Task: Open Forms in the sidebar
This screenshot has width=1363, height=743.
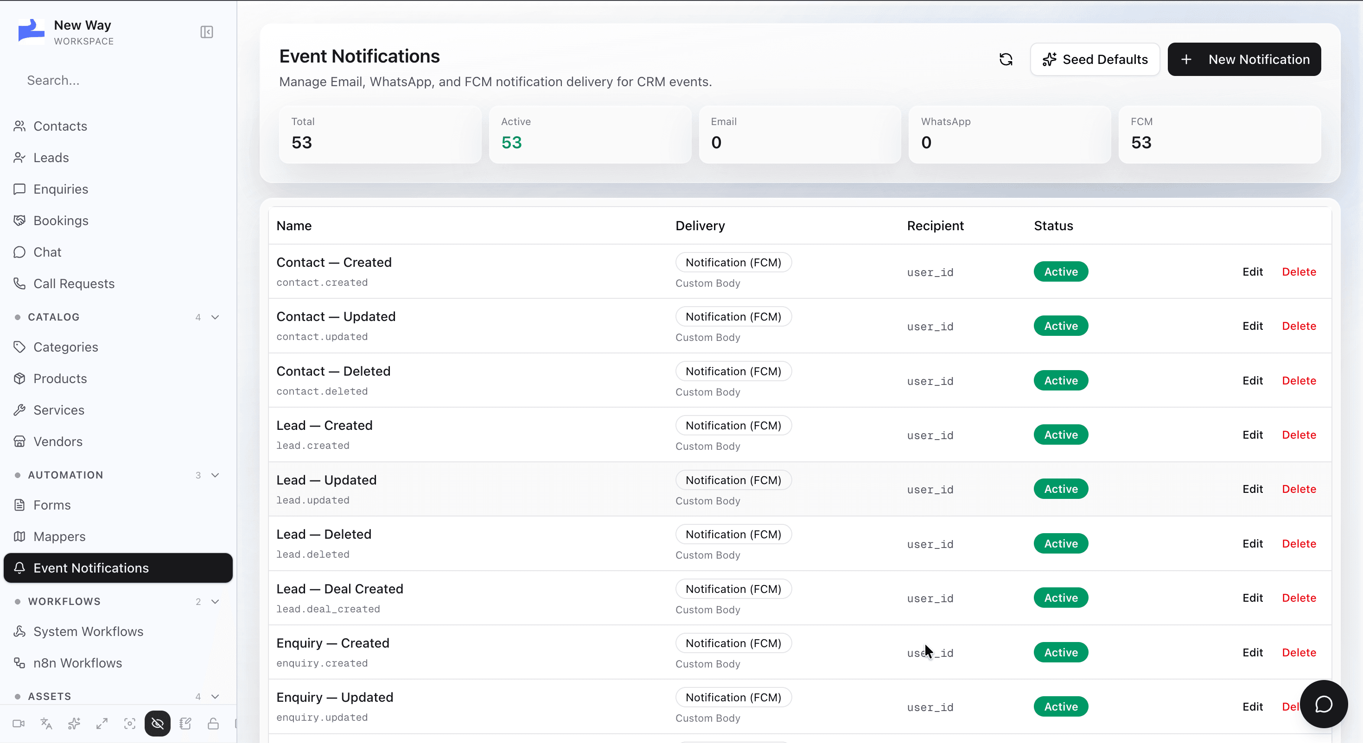Action: 117,505
